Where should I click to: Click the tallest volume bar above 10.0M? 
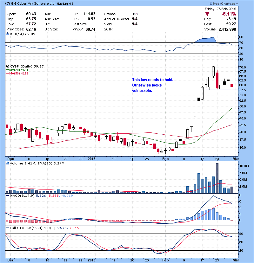217,178
